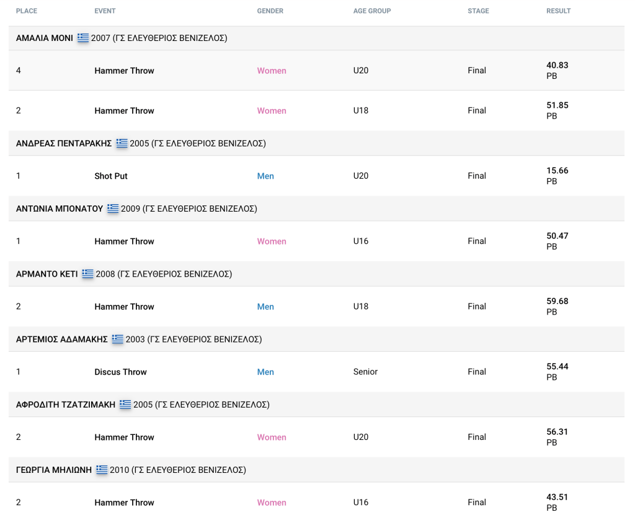The image size is (635, 520).
Task: Click Greek flag beside ΓΕΩΡΓΙΑ ΜΗΛΙΩΝΗ
Action: (102, 470)
